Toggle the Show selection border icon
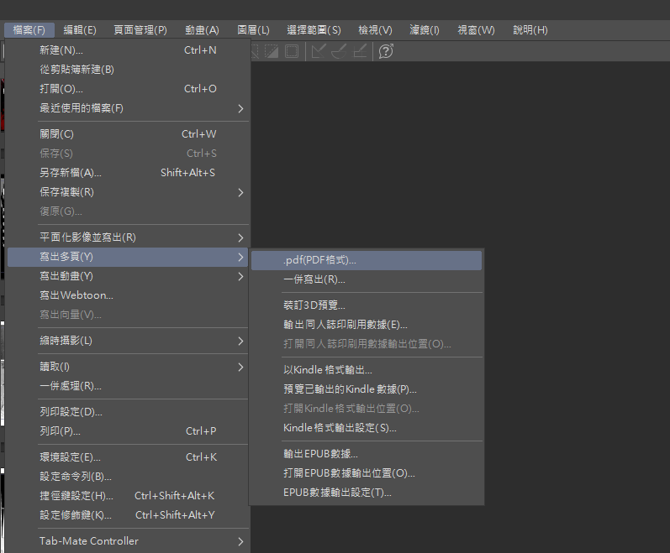Viewport: 670px width, 553px height. (x=292, y=51)
